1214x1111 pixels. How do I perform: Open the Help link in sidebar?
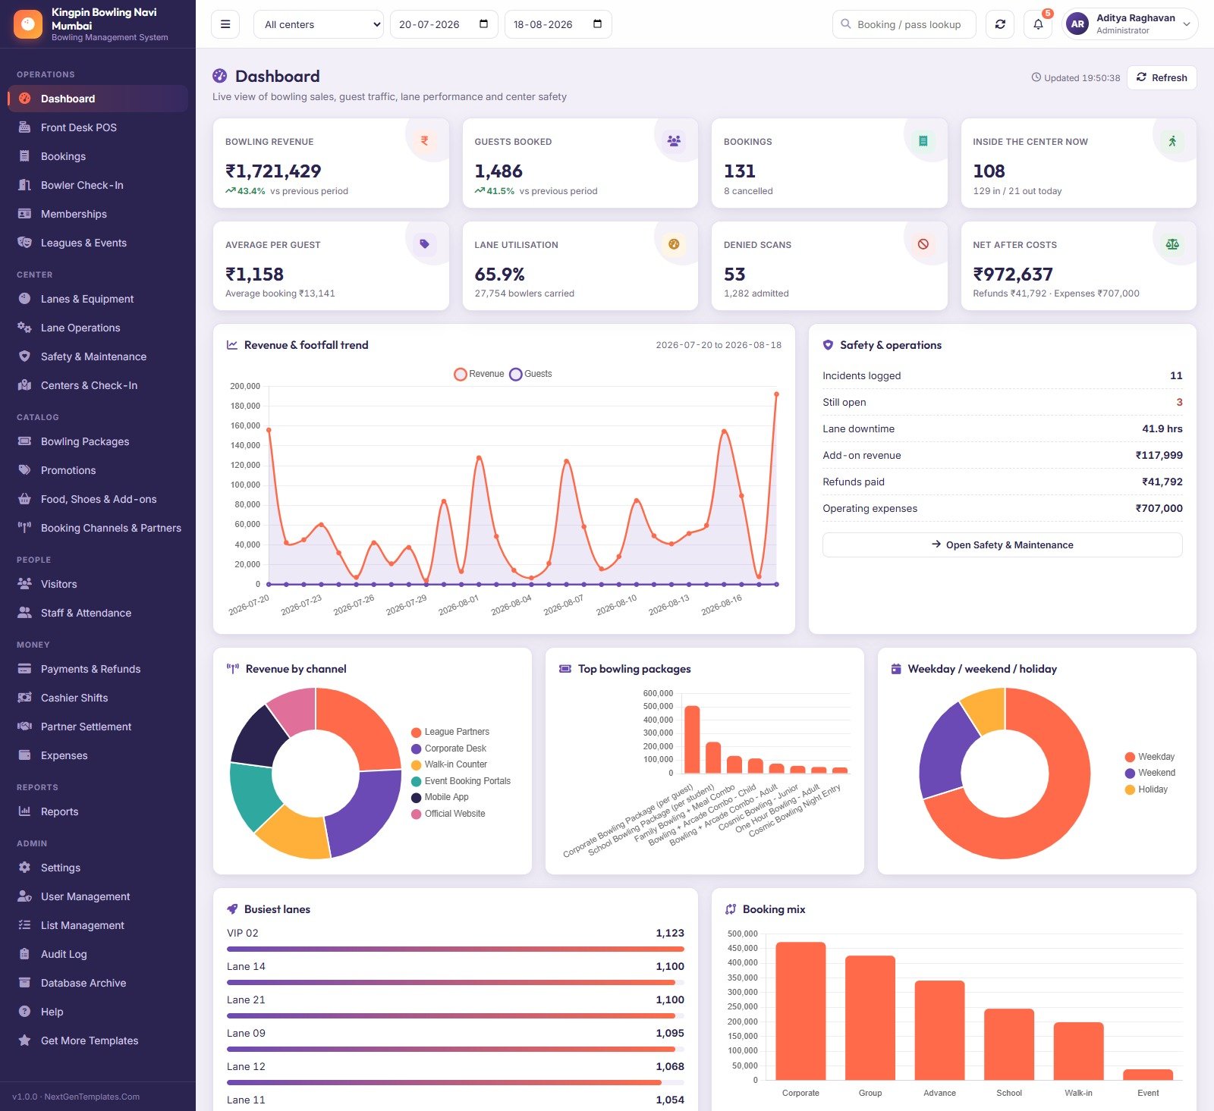pyautogui.click(x=98, y=1012)
